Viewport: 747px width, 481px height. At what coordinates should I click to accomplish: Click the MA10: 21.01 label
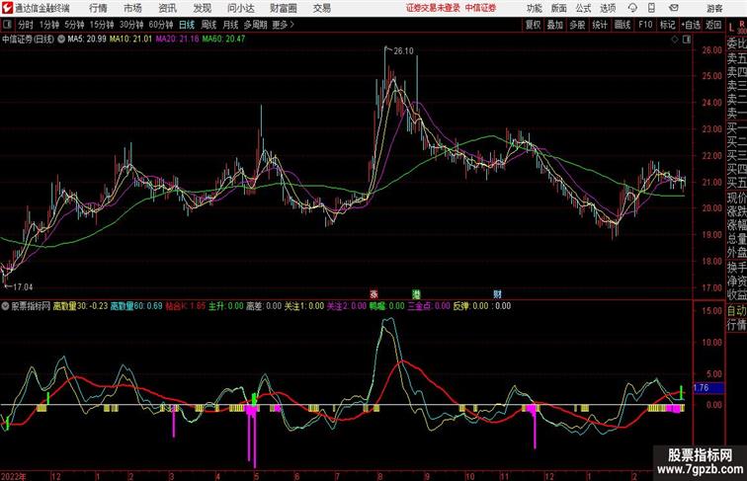tap(130, 40)
